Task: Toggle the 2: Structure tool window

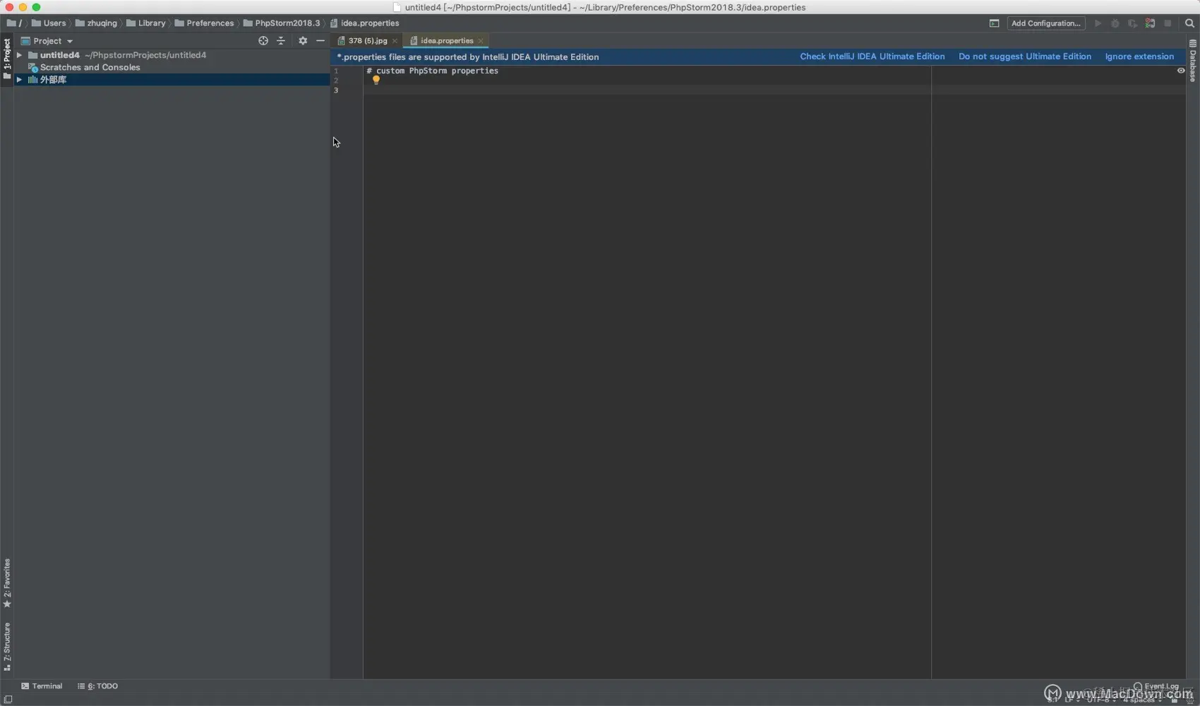Action: click(7, 646)
